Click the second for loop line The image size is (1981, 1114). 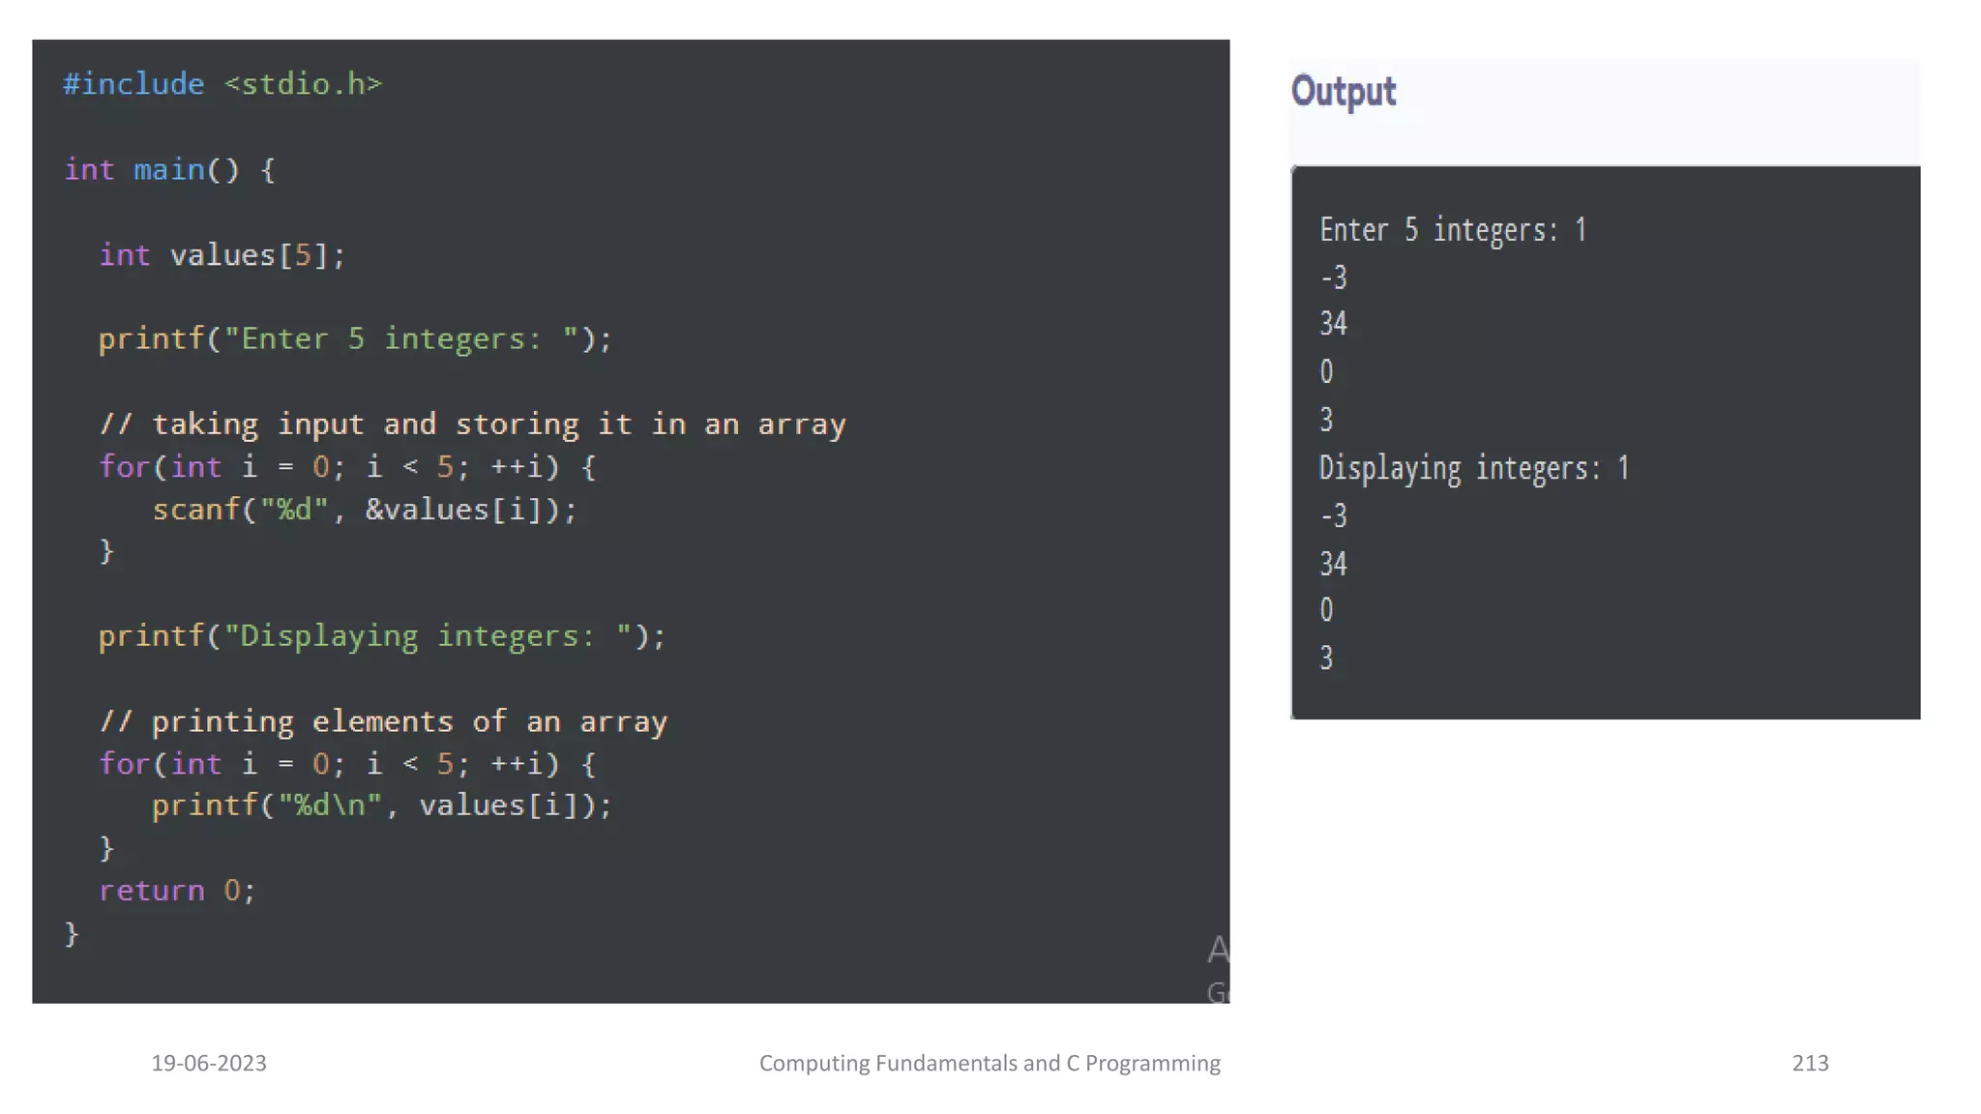[x=347, y=764]
